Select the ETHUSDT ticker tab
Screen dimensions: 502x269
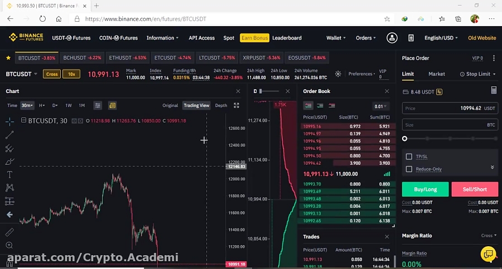[127, 58]
